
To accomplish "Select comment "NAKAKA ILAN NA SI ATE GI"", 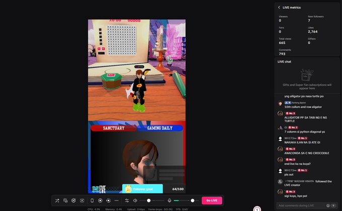I will pos(302,143).
